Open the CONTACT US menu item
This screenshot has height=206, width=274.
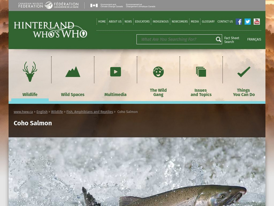click(225, 22)
